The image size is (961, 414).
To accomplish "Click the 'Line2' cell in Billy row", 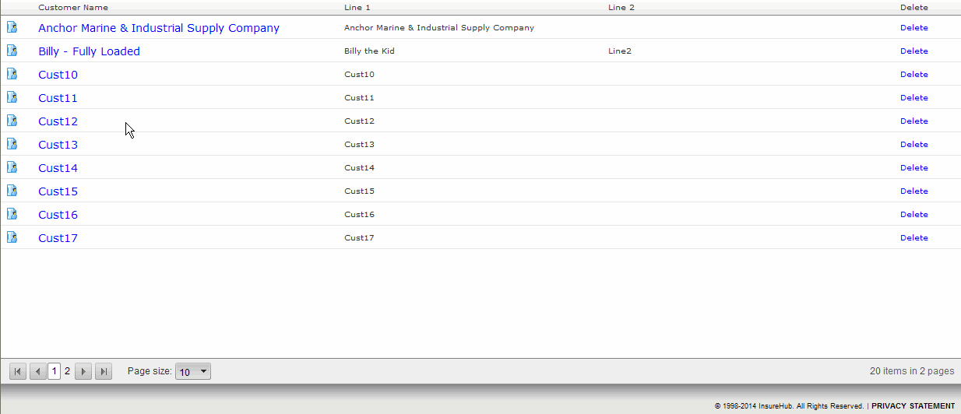I will (620, 51).
